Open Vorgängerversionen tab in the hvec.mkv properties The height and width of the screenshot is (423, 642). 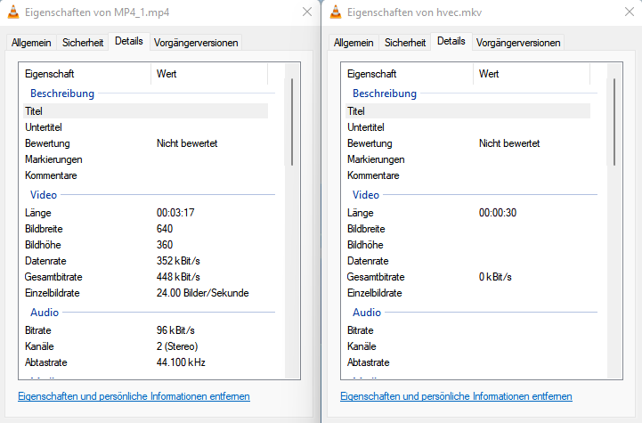[518, 42]
